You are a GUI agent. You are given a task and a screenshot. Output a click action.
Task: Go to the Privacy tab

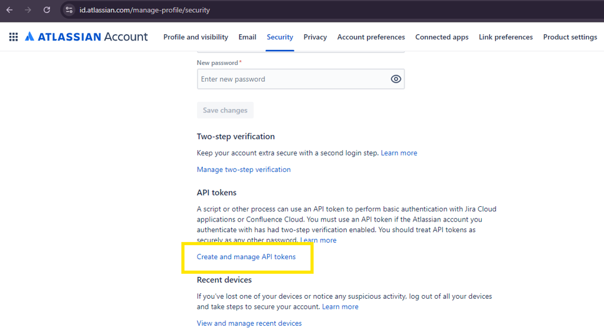tap(315, 37)
